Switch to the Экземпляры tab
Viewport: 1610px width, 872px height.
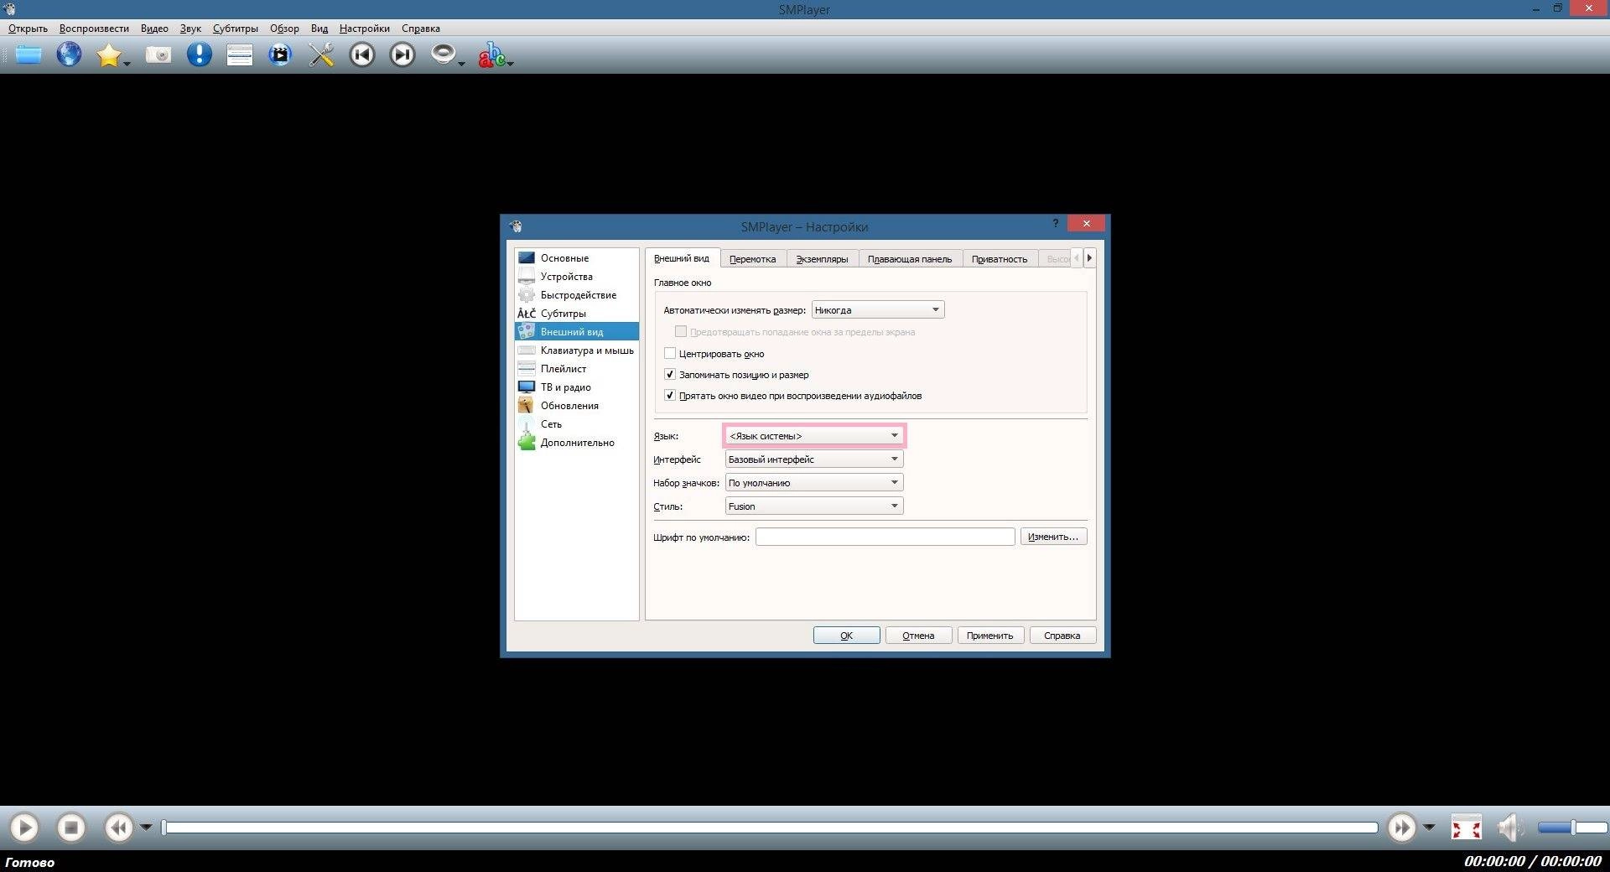coord(822,259)
